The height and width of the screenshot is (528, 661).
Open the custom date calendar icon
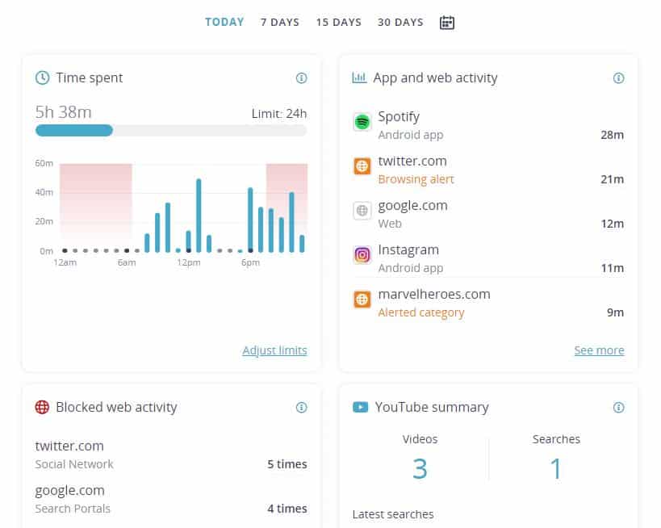coord(447,23)
